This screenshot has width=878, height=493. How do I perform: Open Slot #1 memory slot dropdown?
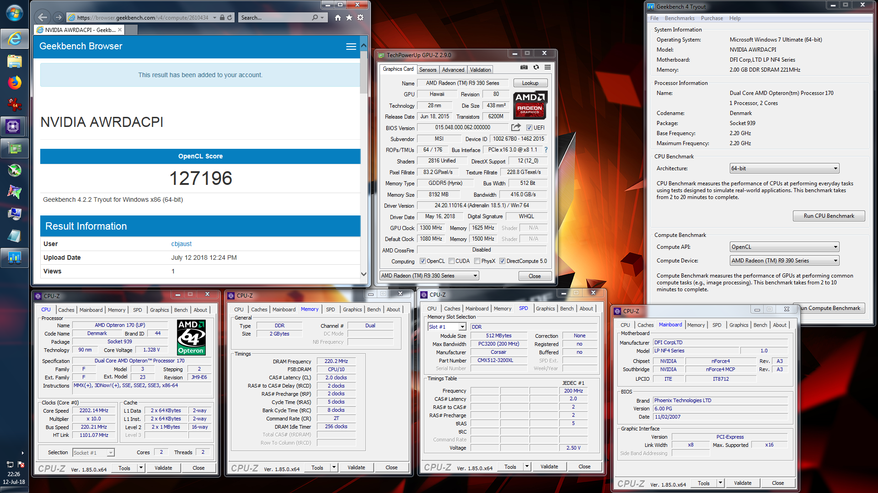(x=447, y=327)
